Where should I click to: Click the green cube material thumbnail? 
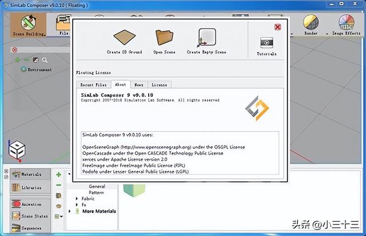tap(134, 190)
